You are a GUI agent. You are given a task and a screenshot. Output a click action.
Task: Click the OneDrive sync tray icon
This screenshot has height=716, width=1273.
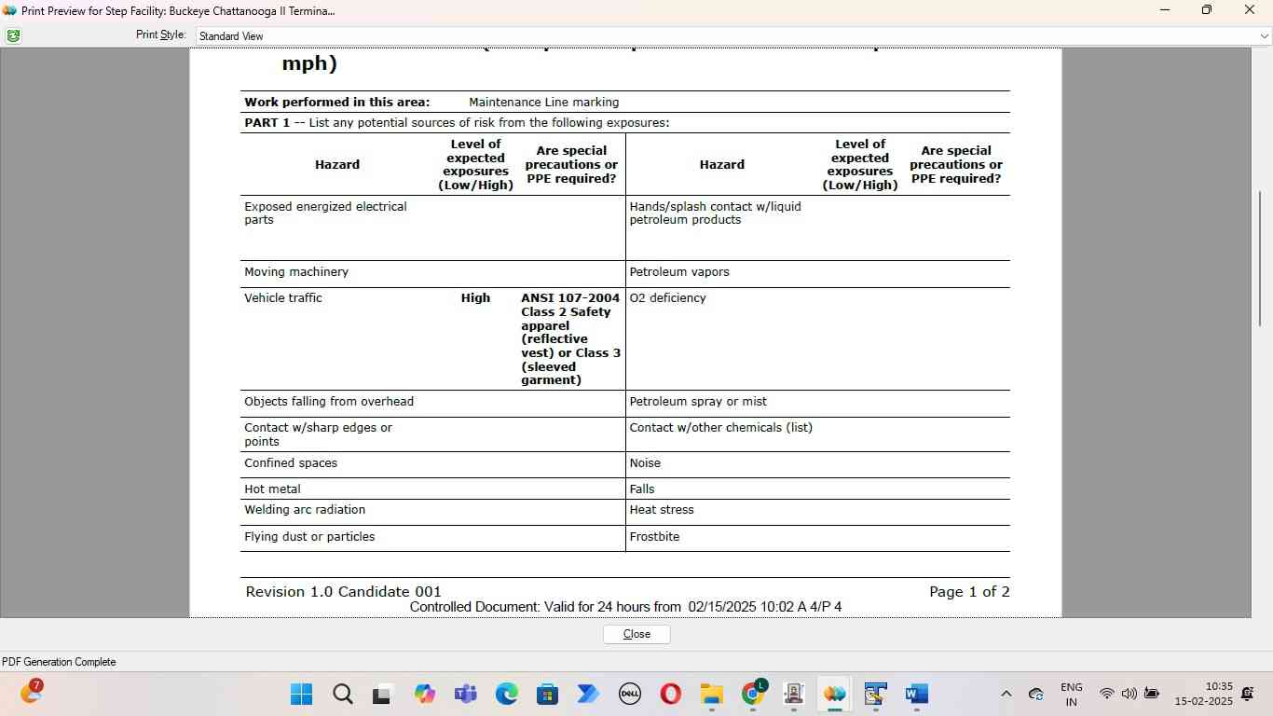coord(1035,694)
